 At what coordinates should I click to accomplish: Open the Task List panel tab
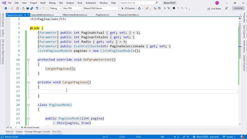[x=9, y=132]
